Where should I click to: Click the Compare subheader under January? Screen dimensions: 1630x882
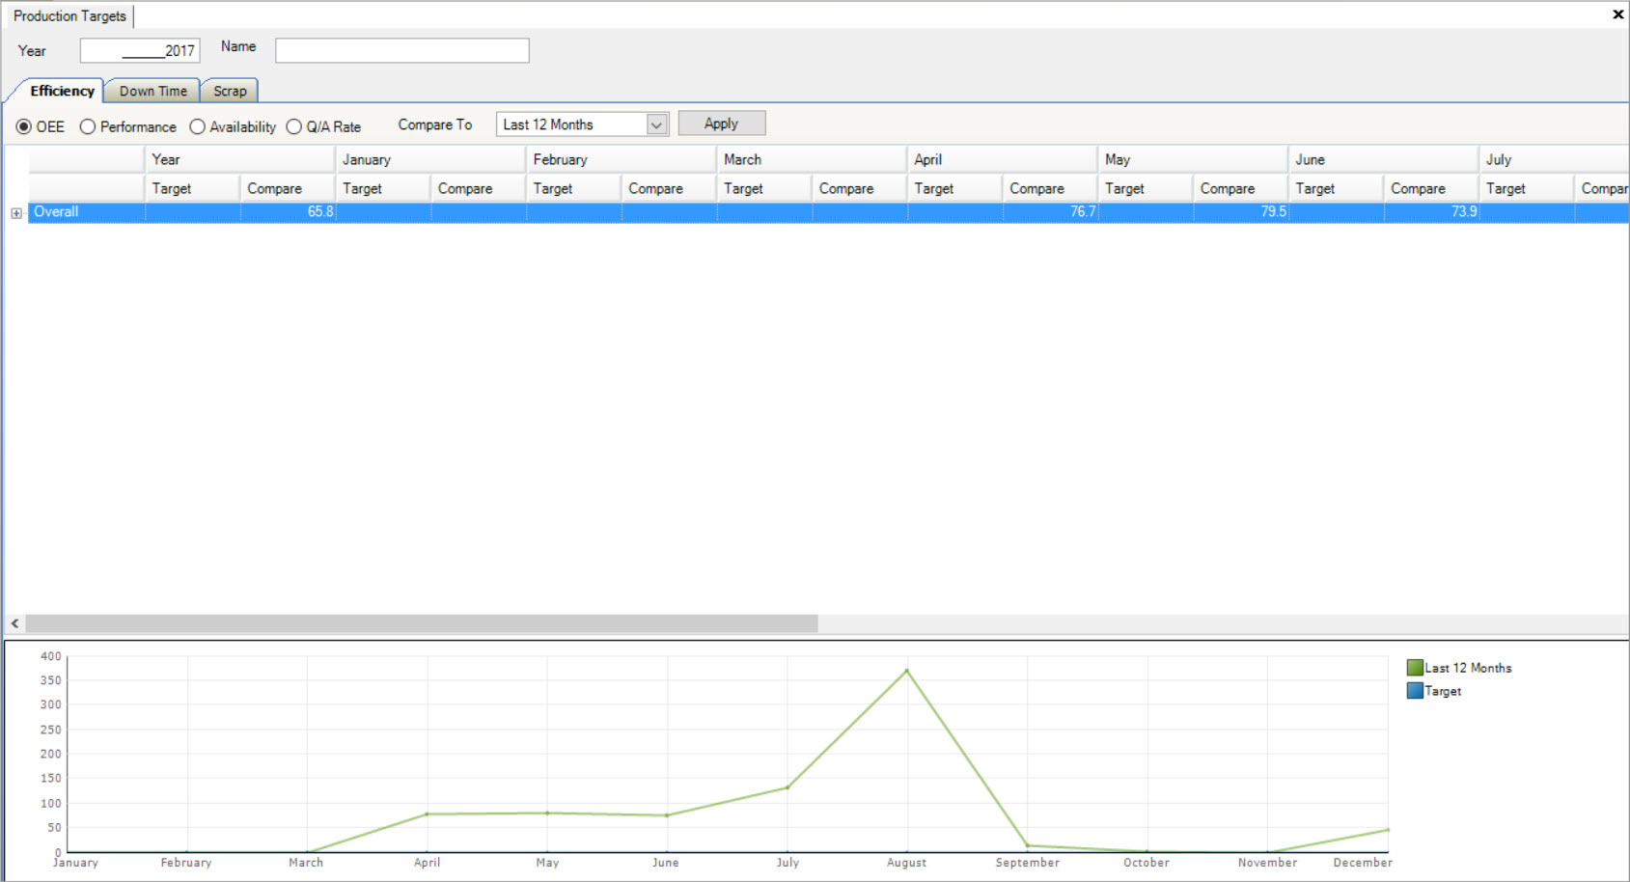click(478, 188)
